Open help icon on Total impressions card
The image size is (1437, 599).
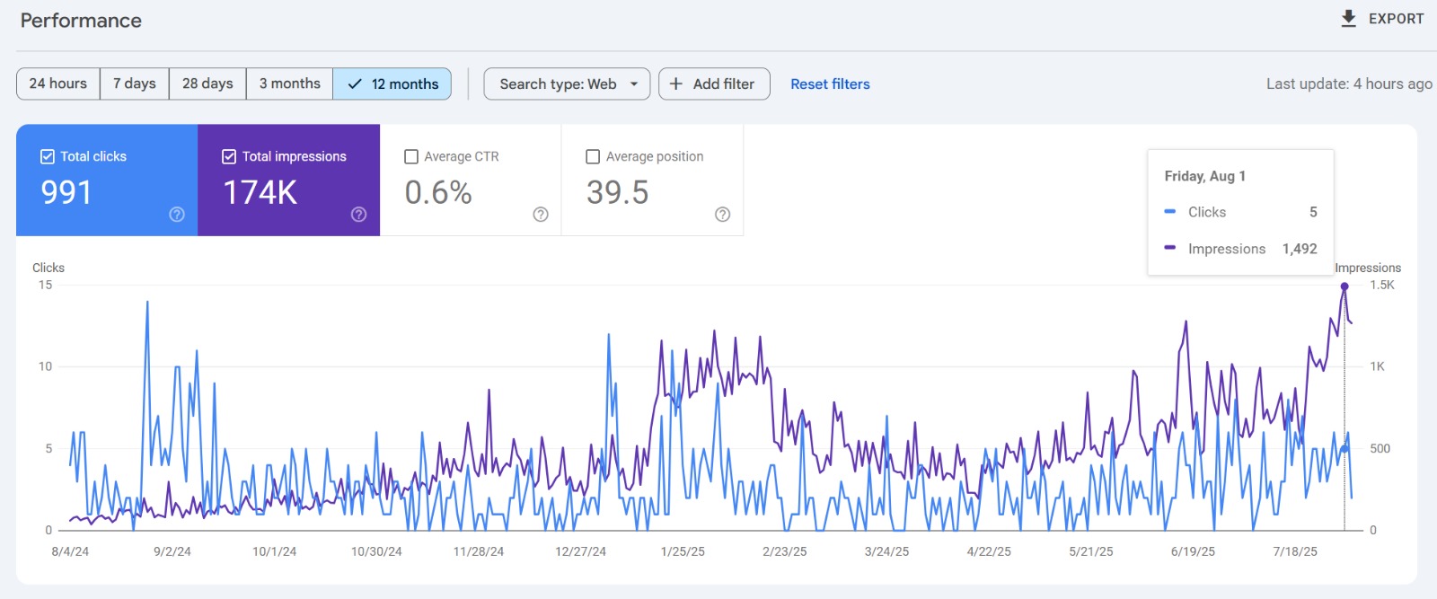[x=358, y=214]
